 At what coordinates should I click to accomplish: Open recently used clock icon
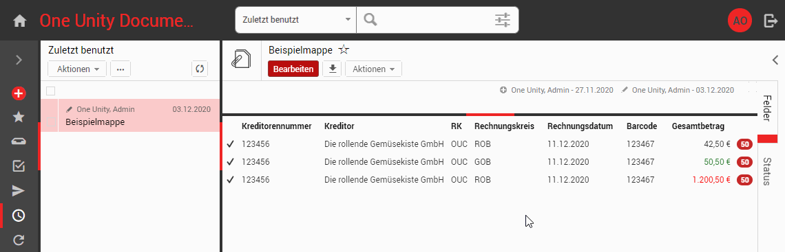tap(19, 216)
